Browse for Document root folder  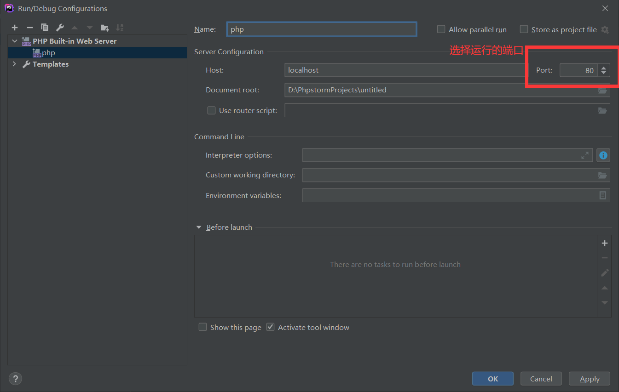pos(602,90)
